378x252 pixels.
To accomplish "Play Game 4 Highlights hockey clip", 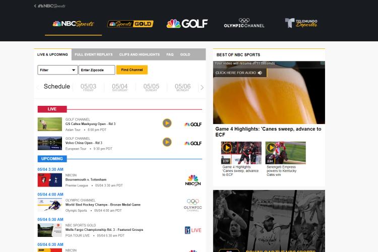I will tap(241, 153).
